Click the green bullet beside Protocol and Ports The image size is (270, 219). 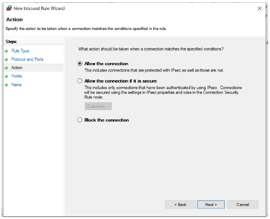[6, 59]
